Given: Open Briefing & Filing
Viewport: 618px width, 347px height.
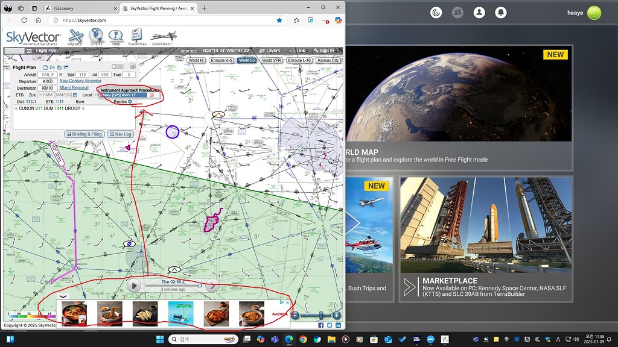Looking at the screenshot, I should point(83,134).
